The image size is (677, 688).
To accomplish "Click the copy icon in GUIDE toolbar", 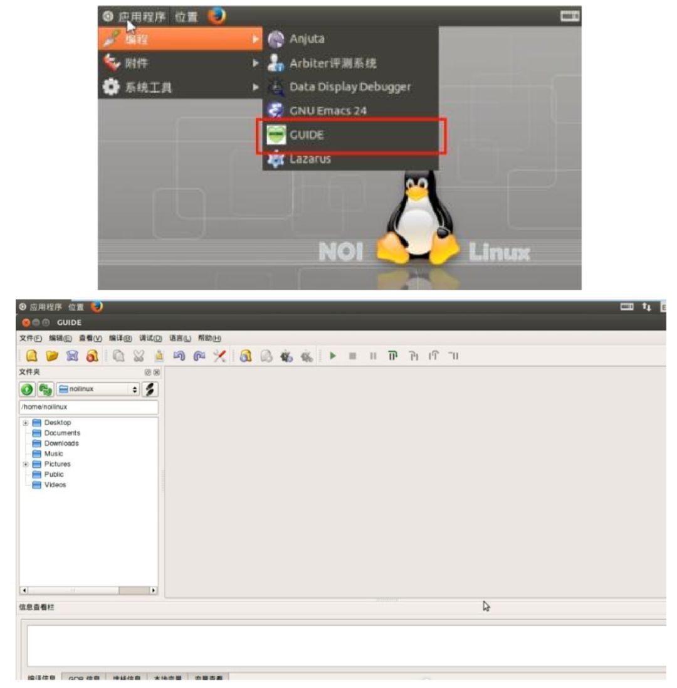I will pyautogui.click(x=118, y=356).
